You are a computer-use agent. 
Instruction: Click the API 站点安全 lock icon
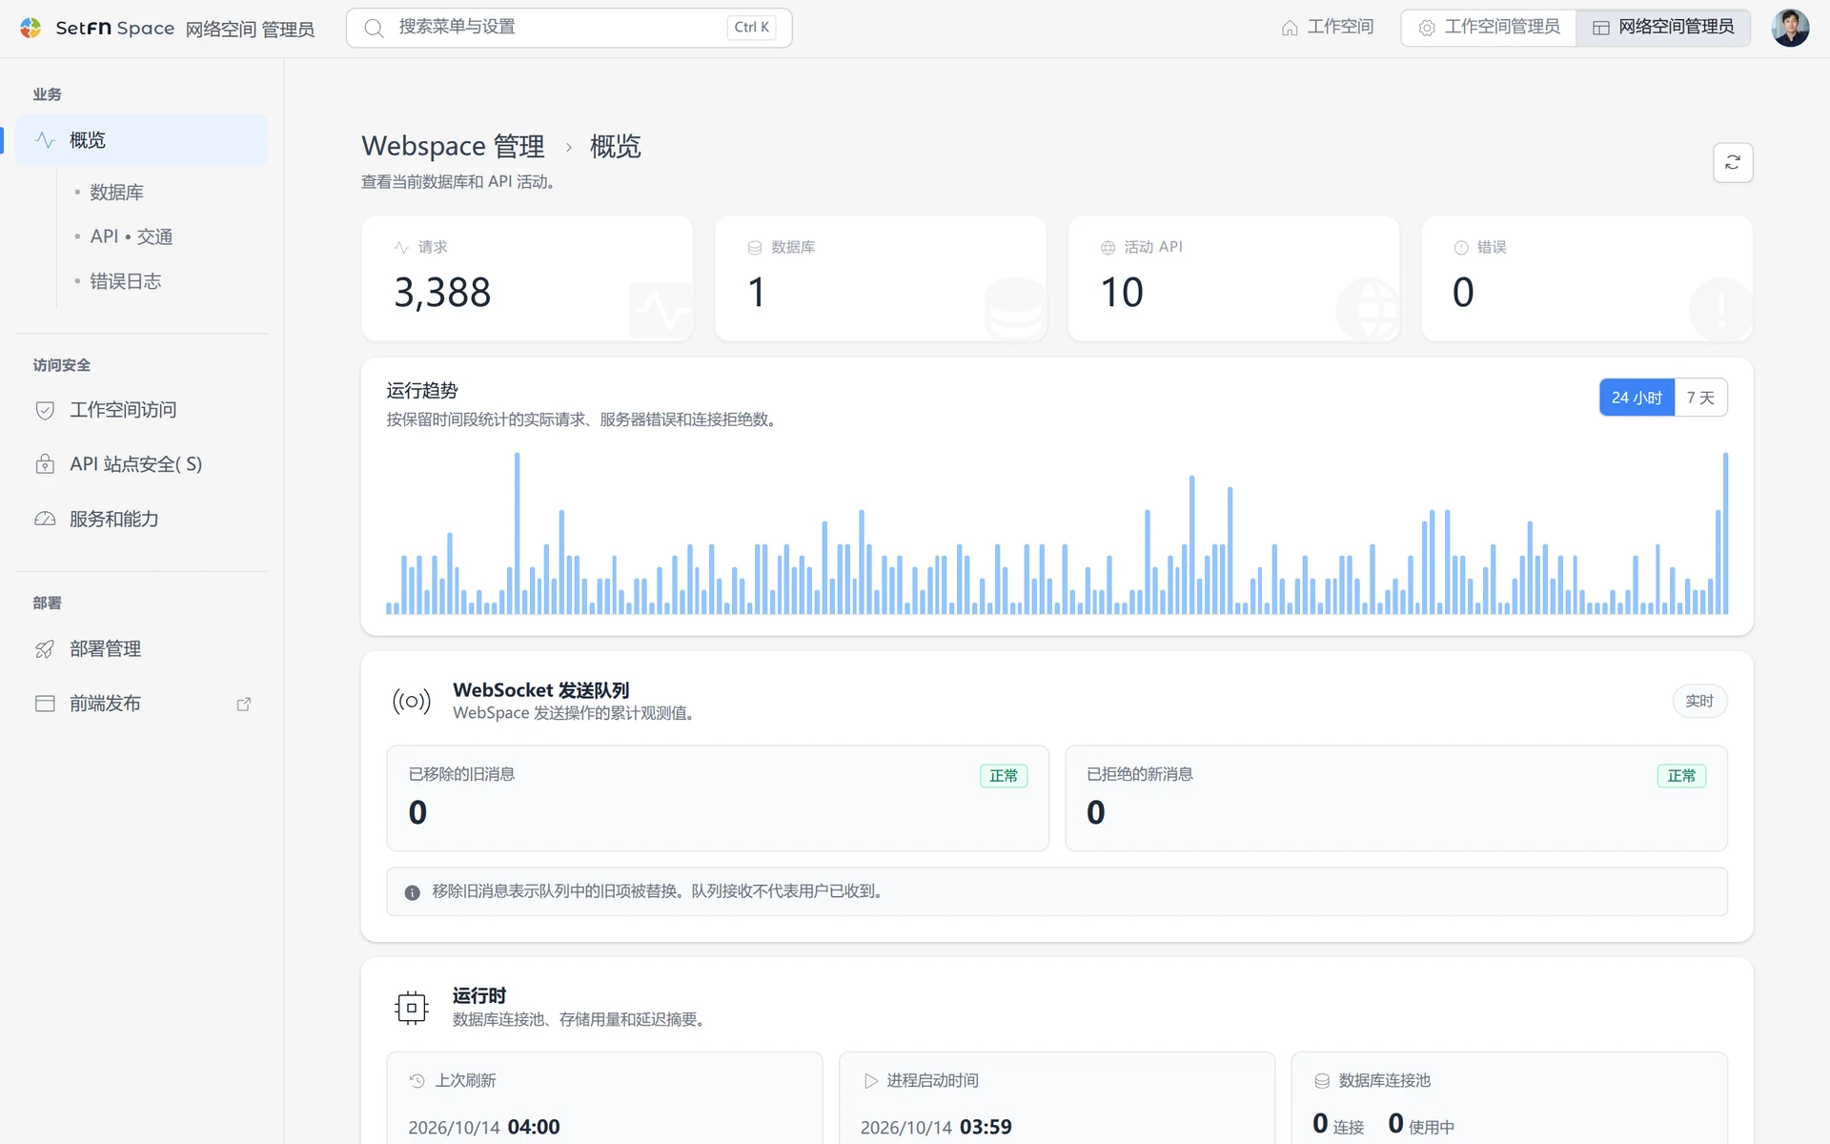(x=45, y=464)
